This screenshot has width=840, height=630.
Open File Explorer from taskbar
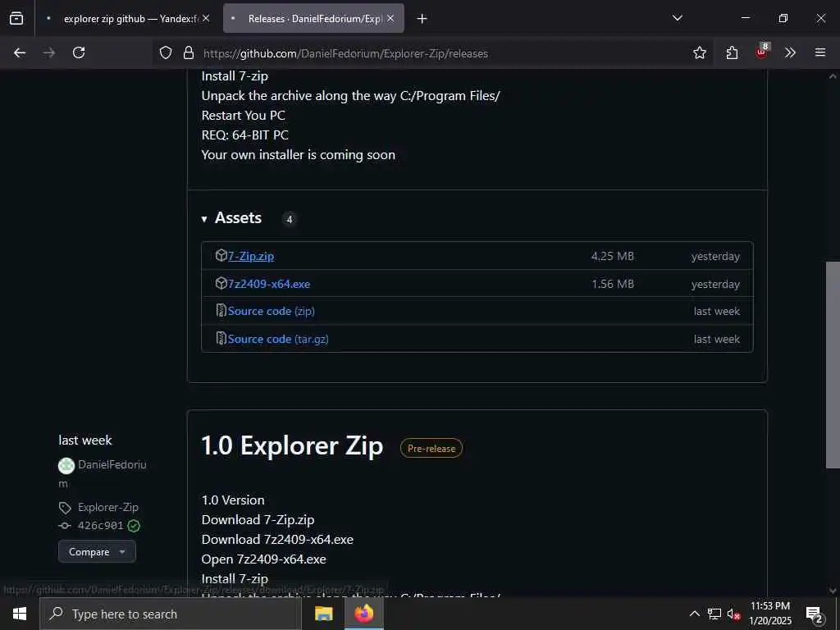(x=323, y=614)
